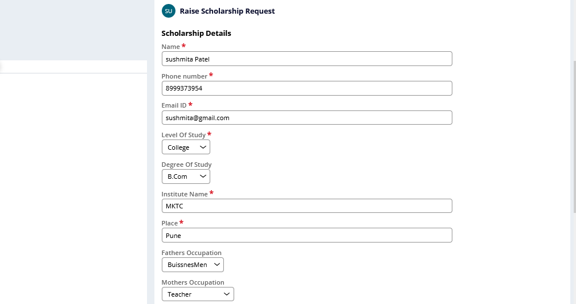Click the Place text field
The image size is (576, 304).
[307, 235]
